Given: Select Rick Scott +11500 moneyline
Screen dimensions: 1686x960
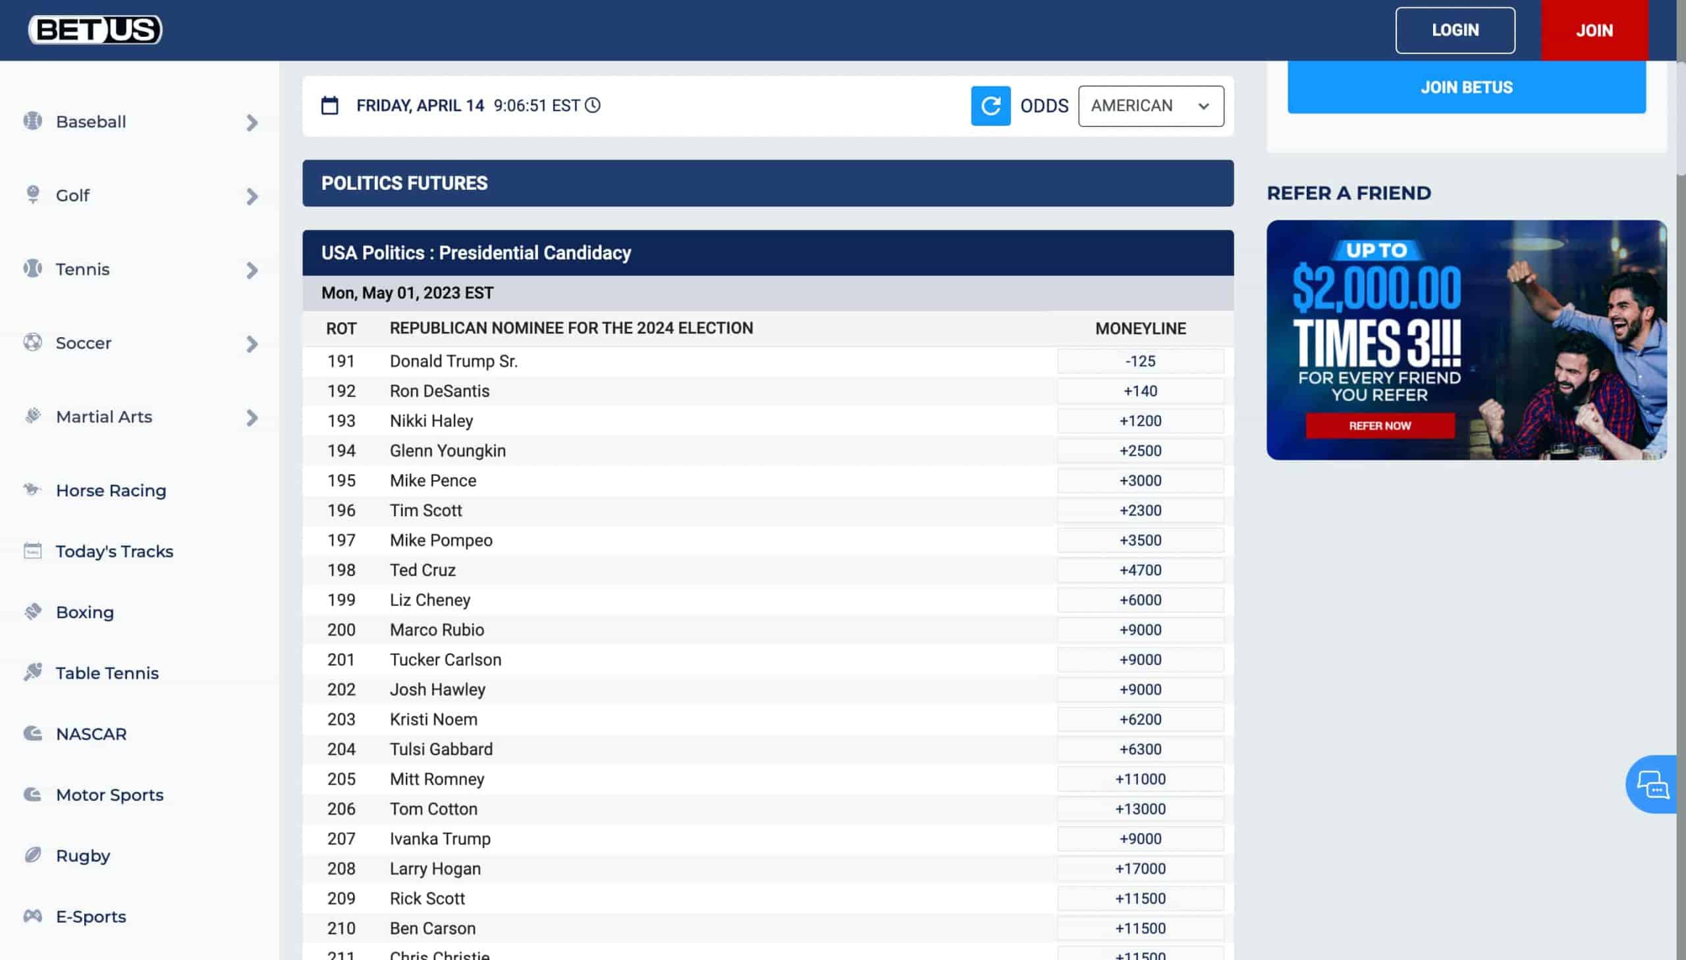Looking at the screenshot, I should (1141, 898).
